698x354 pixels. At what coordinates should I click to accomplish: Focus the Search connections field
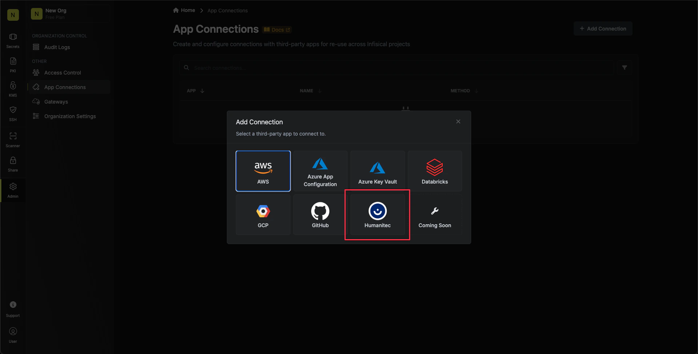coord(396,68)
